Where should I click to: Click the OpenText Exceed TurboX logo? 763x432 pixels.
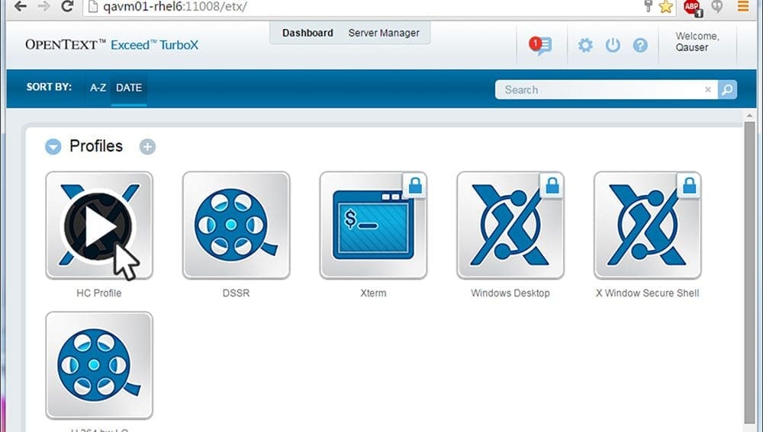(x=112, y=45)
